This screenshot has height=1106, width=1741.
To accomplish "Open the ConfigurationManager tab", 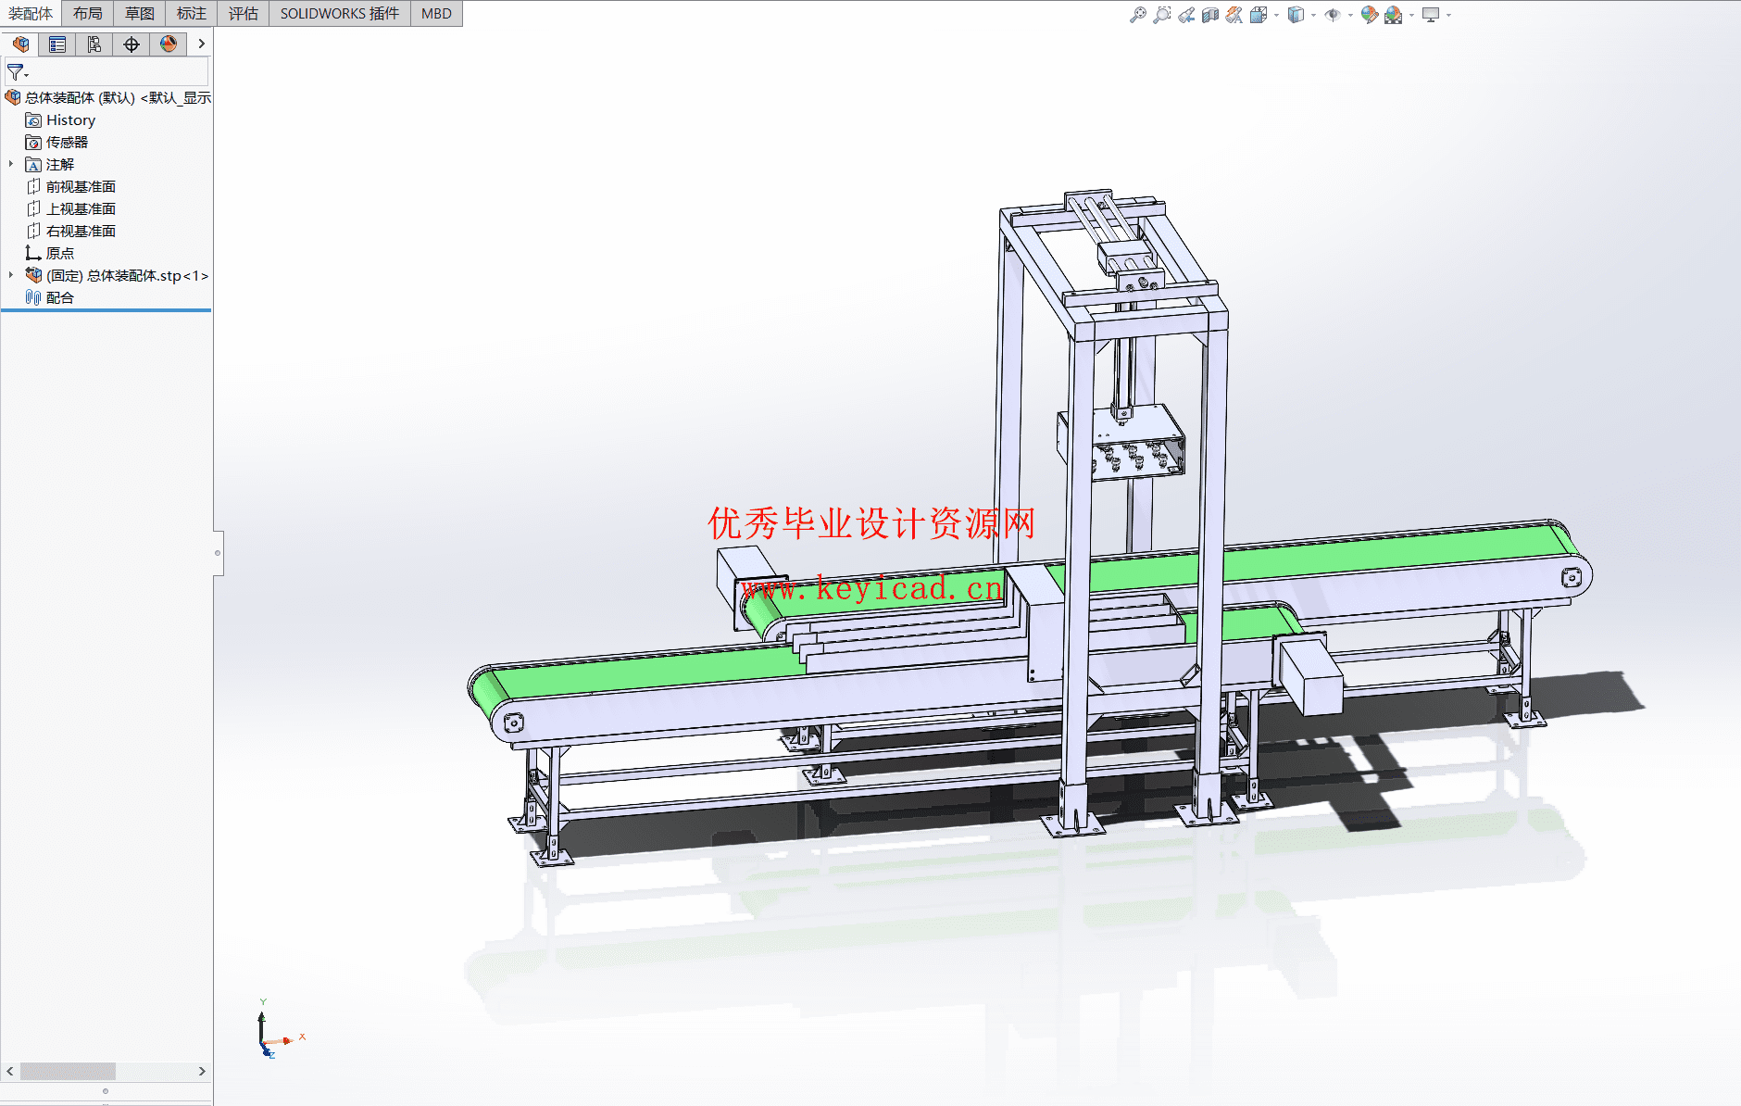I will coord(94,44).
